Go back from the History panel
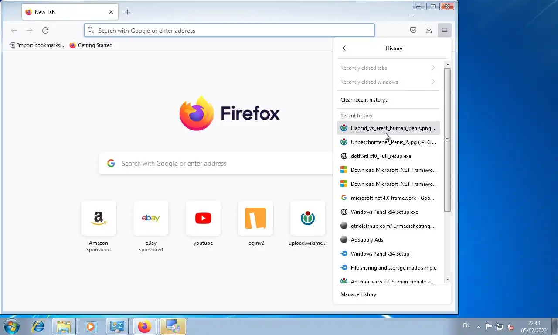 click(344, 48)
